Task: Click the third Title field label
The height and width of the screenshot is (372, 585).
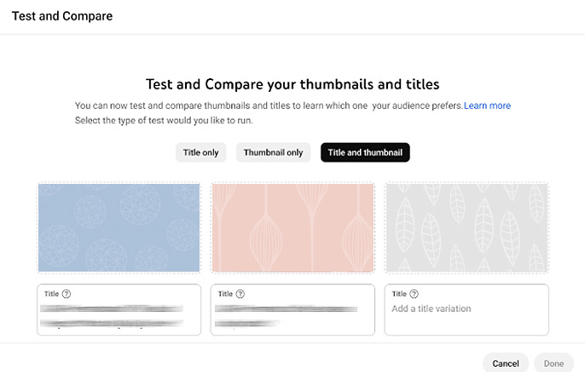Action: click(399, 294)
